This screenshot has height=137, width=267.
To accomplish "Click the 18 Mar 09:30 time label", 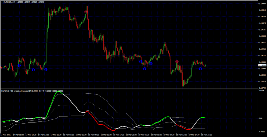I will point(94,135).
